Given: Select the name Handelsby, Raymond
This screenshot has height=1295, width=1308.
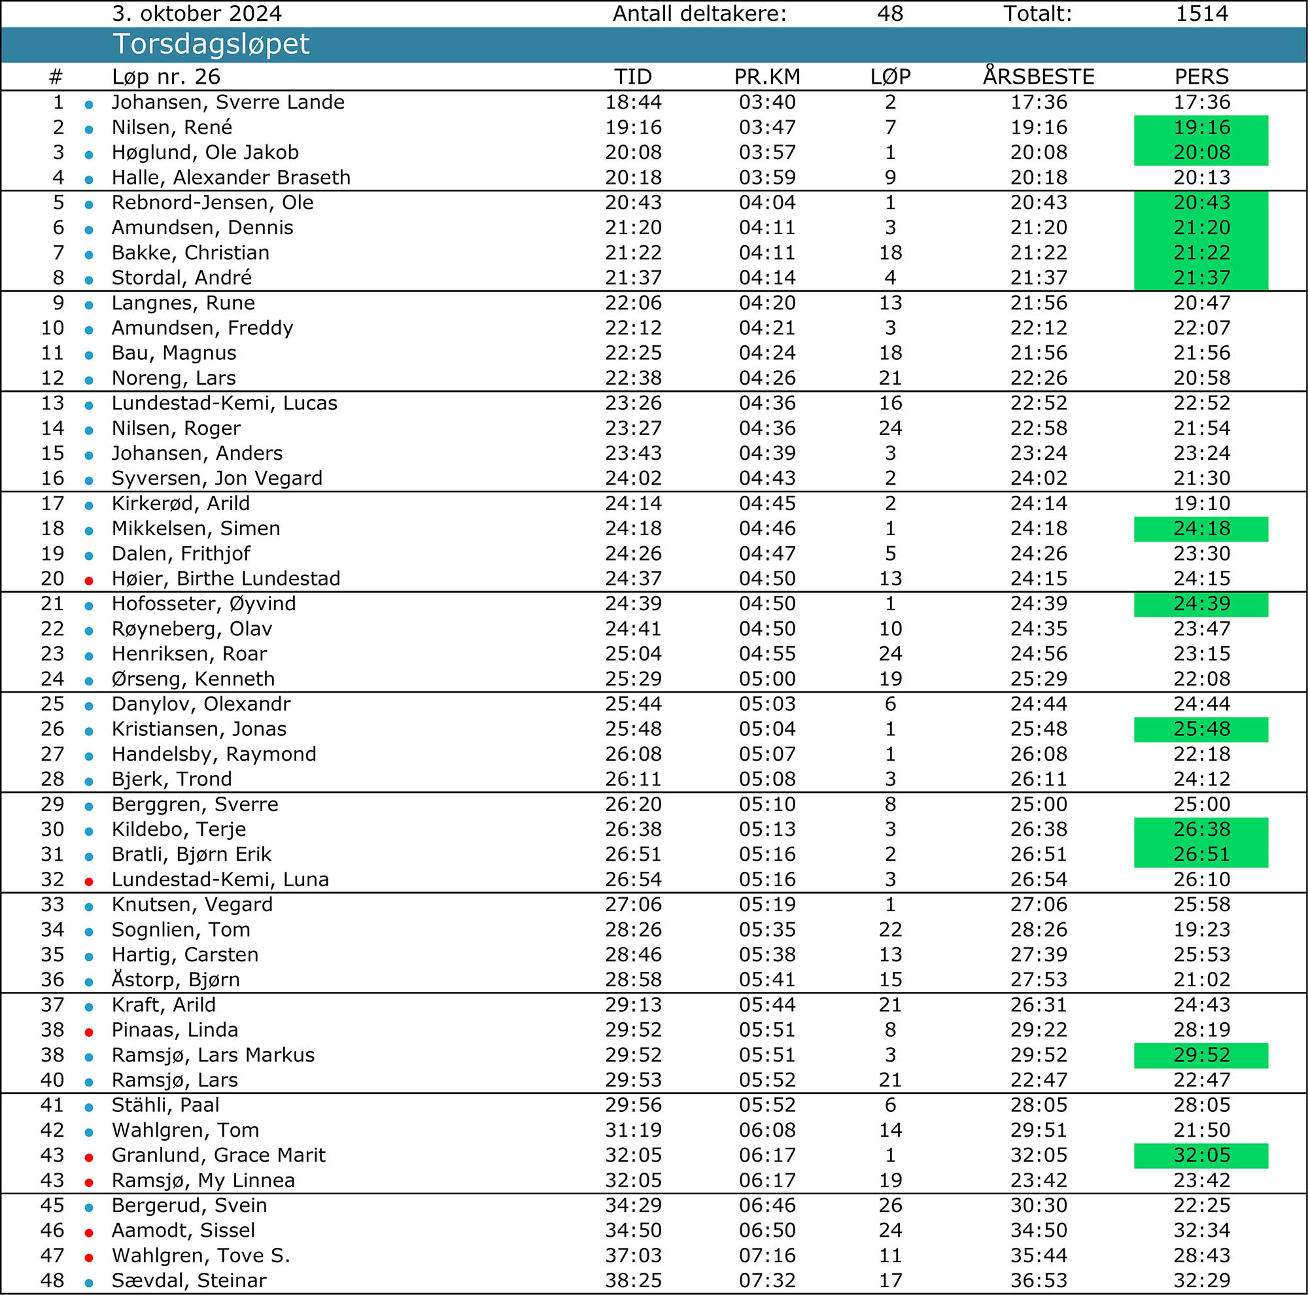Looking at the screenshot, I should point(214,753).
